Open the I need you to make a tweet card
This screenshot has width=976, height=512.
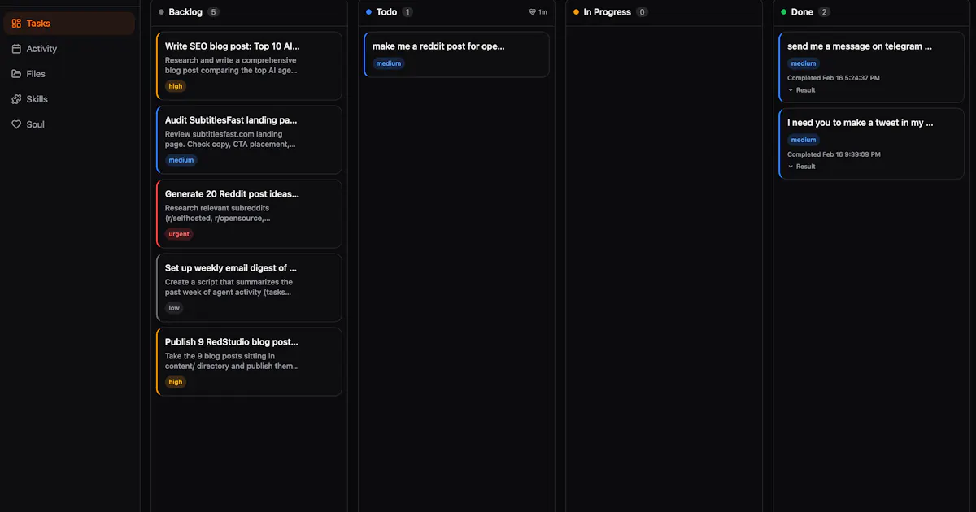coord(871,144)
